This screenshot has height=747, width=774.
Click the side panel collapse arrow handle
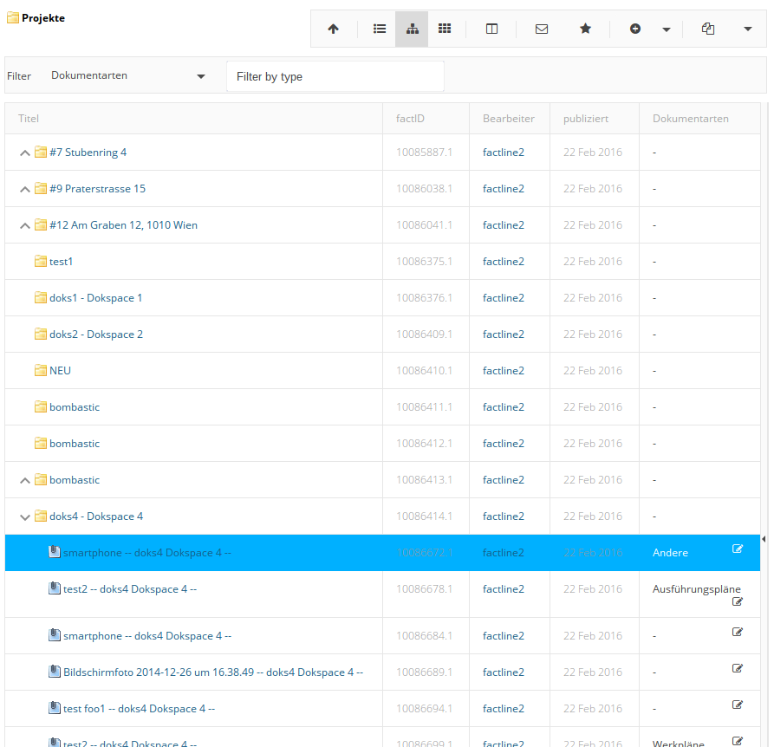tap(764, 540)
